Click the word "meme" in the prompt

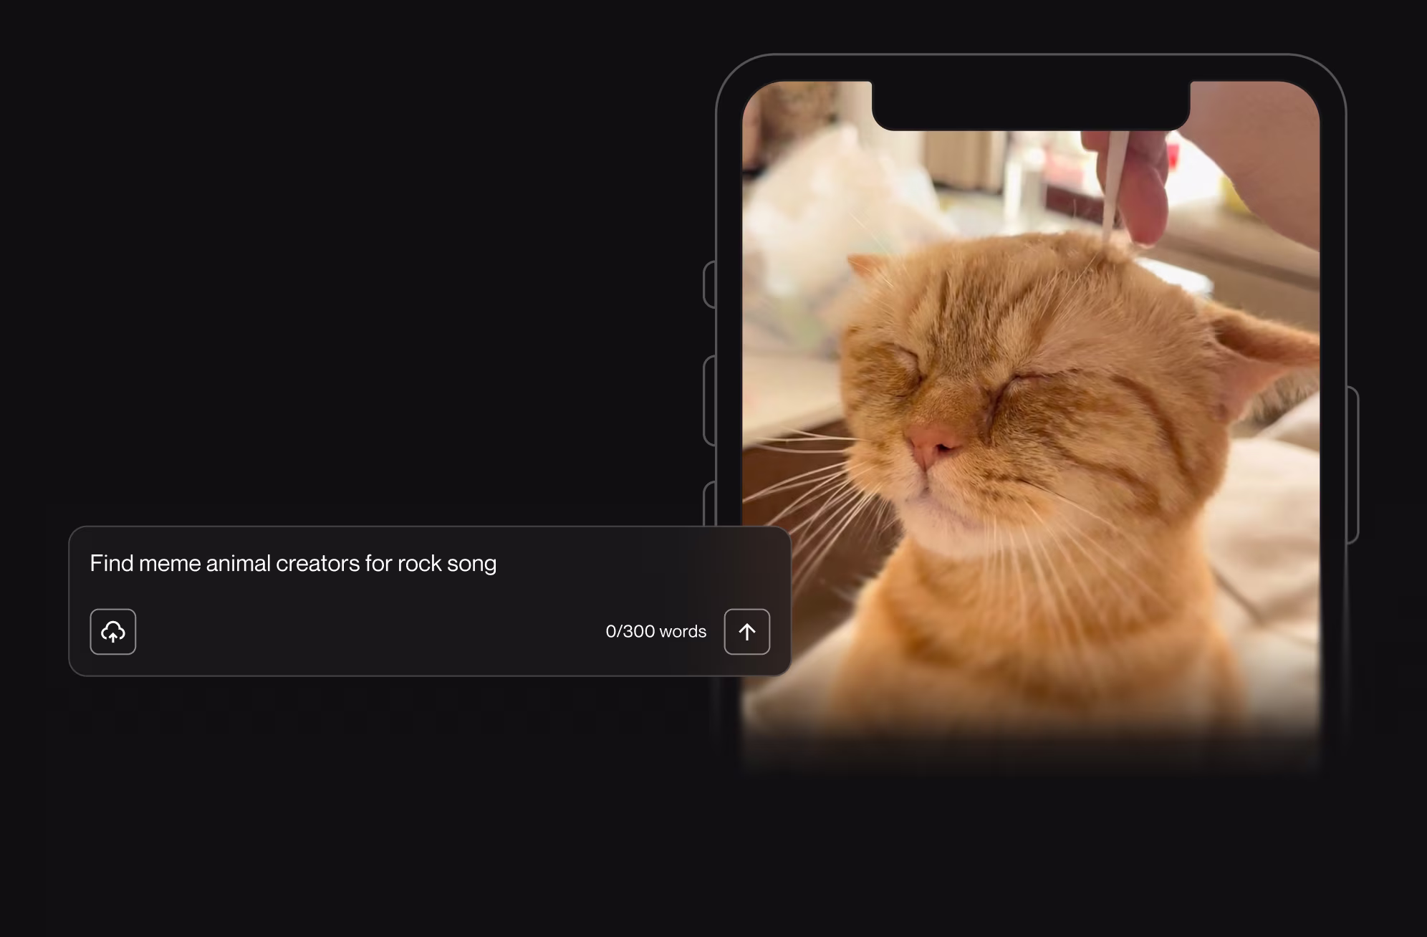(x=170, y=564)
